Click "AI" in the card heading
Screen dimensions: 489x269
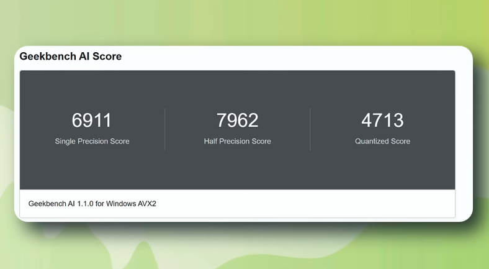pos(84,57)
